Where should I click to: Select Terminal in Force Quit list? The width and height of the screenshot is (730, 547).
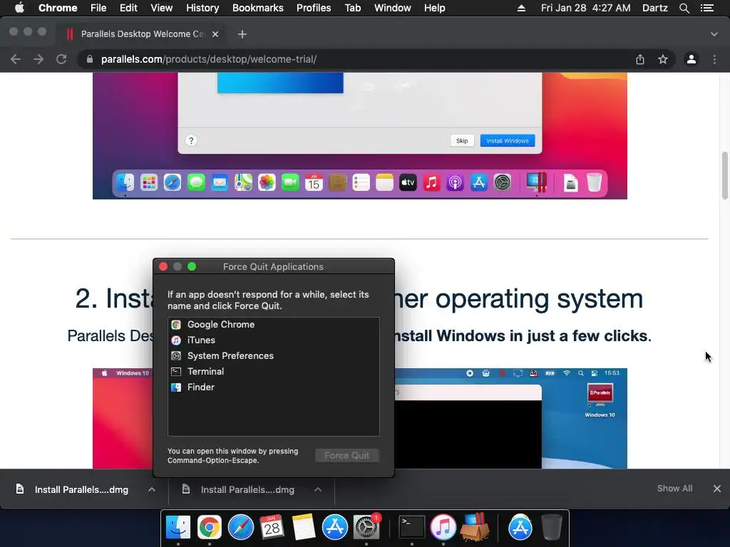click(273, 371)
